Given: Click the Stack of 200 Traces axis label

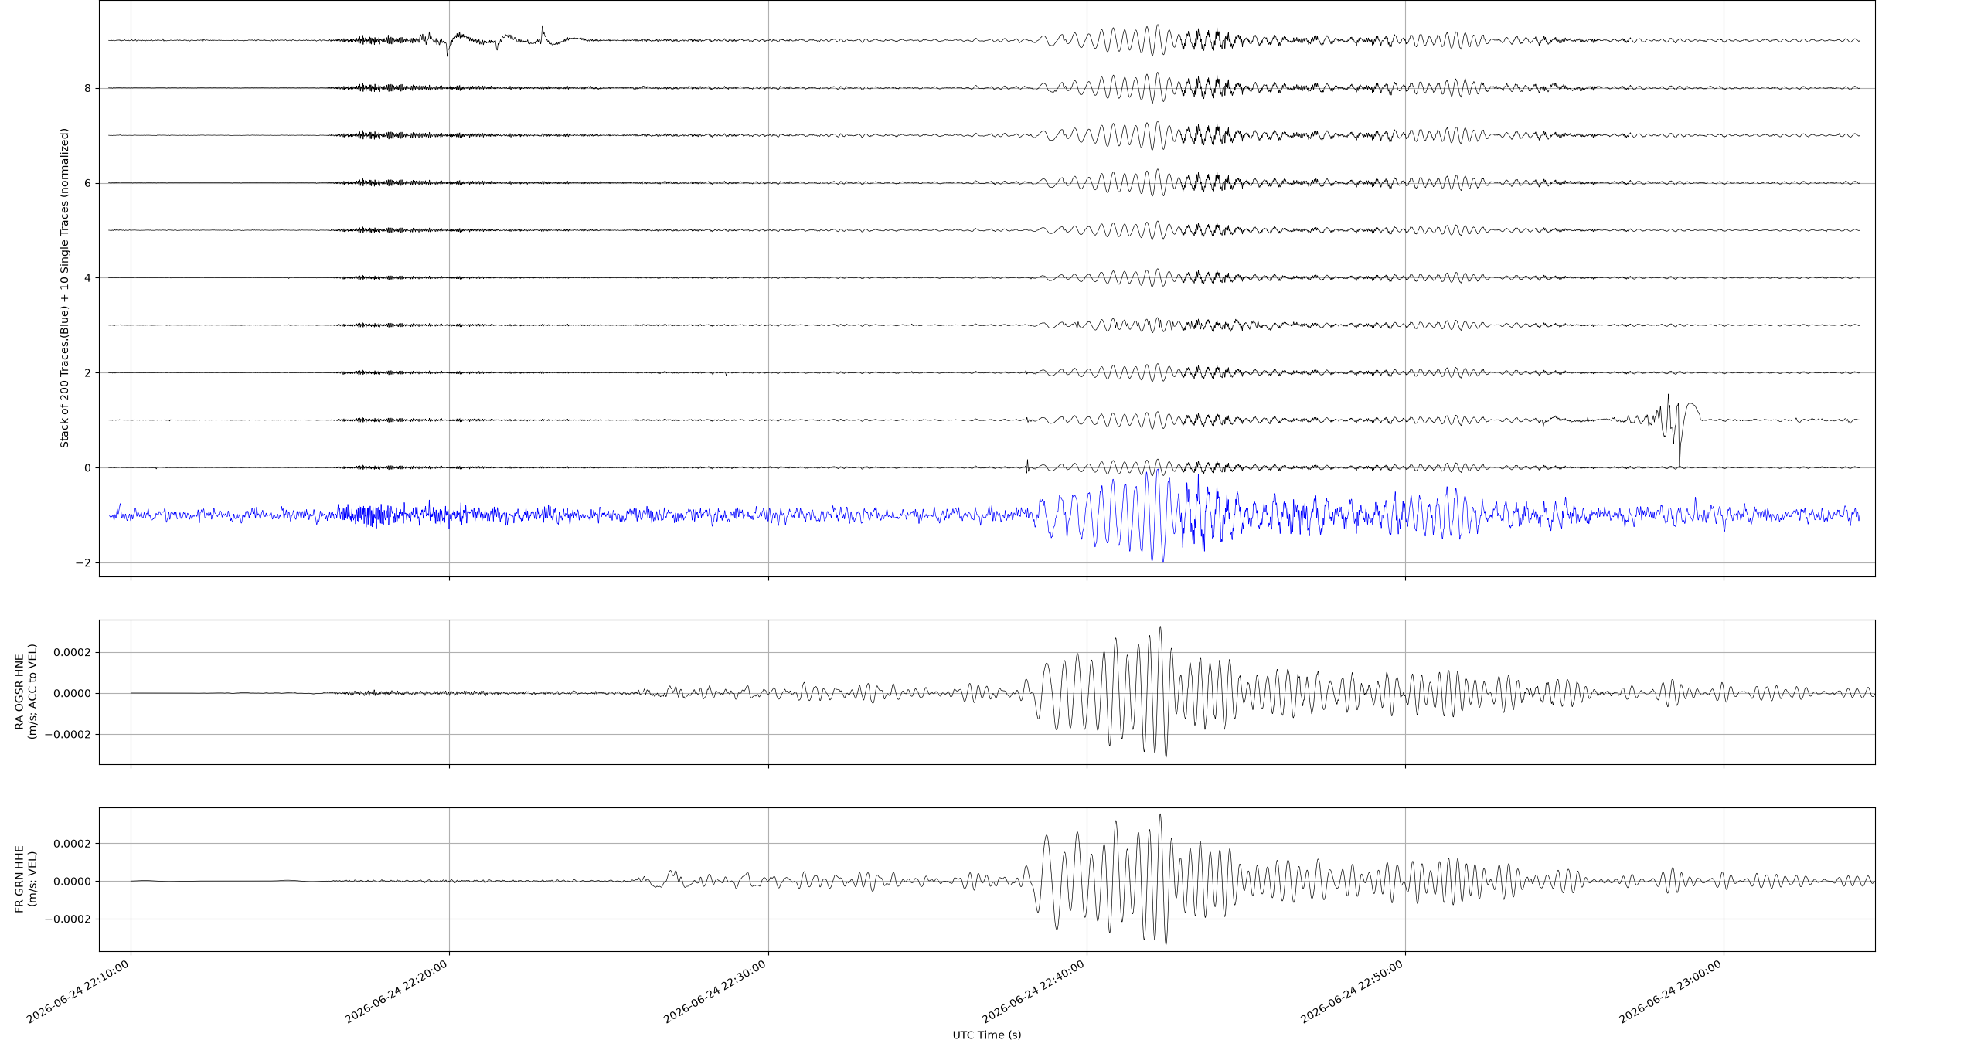Looking at the screenshot, I should pos(64,288).
